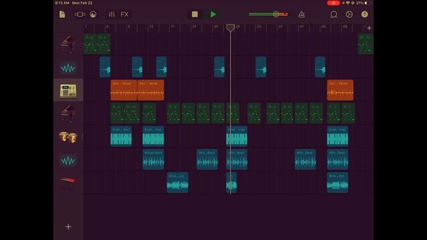Switch to the instrument view icon
The width and height of the screenshot is (427, 240).
click(93, 15)
